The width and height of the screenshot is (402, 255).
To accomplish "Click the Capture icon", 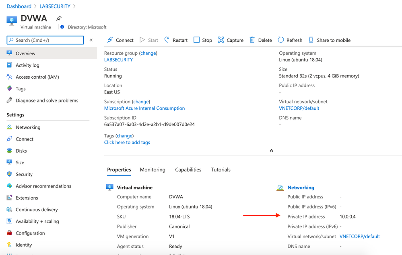I will 221,40.
